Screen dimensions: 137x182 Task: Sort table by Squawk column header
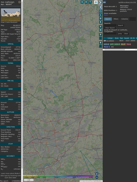(126, 38)
